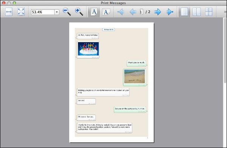Screen dimensions: 227x148
Task: Zoom in with the plus magnifier
Action: coord(79,12)
